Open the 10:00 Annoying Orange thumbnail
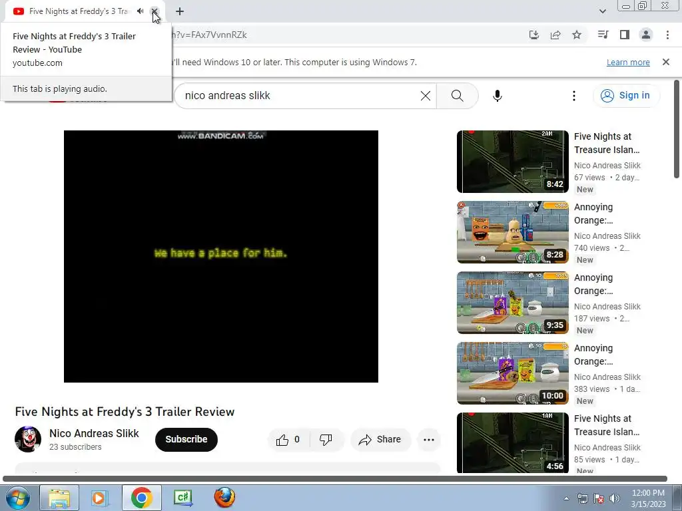This screenshot has width=682, height=511. pyautogui.click(x=513, y=373)
